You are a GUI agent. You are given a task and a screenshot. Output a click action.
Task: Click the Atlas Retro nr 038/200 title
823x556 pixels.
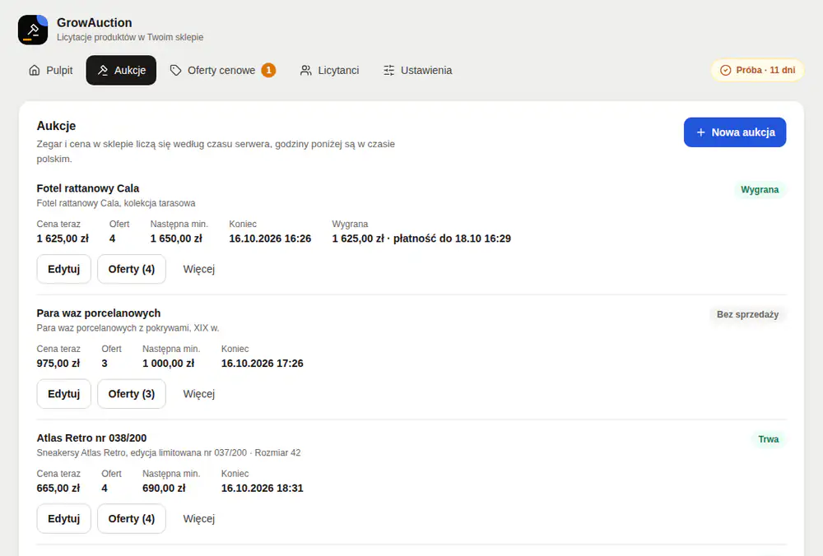(92, 438)
